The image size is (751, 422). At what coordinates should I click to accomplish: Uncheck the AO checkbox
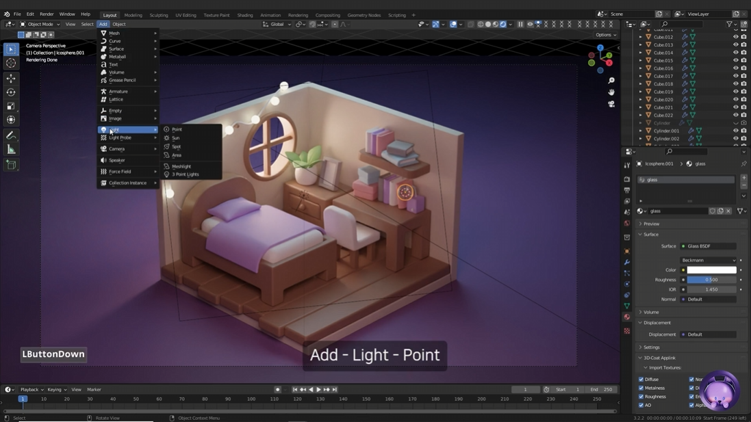pos(641,406)
